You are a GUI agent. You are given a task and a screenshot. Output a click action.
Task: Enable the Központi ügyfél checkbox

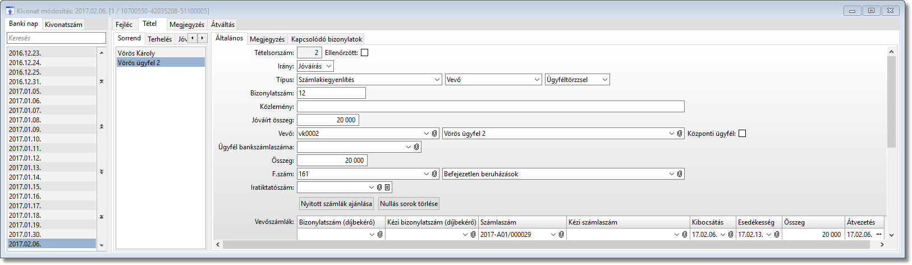coord(742,134)
